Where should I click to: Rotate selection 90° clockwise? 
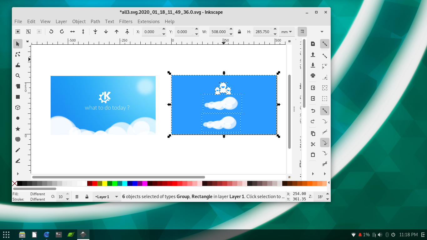coord(62,32)
